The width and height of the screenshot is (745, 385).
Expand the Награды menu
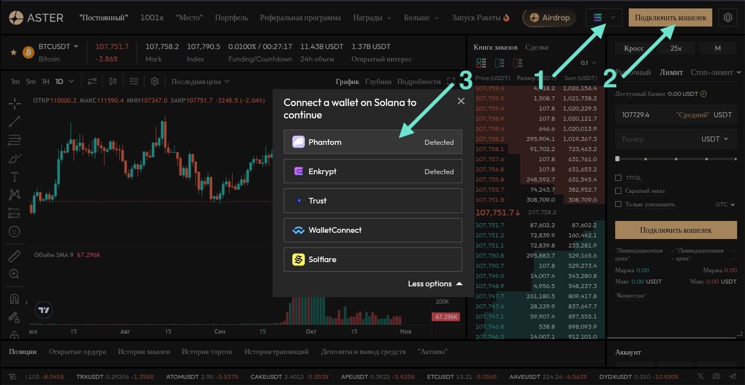click(x=372, y=17)
